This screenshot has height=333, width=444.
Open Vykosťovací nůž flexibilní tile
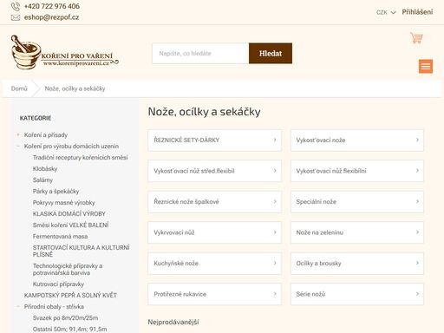(x=357, y=171)
